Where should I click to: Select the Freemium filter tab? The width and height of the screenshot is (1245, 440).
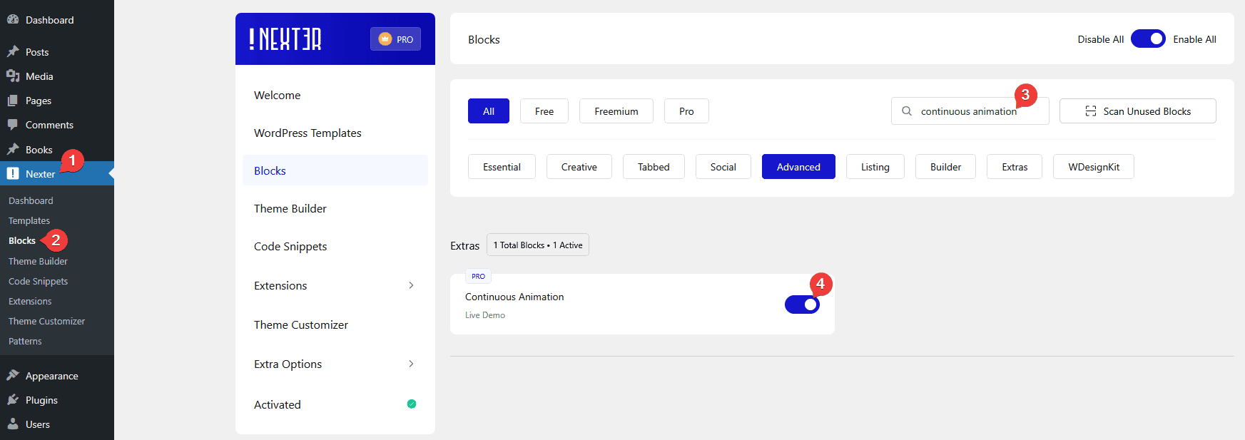(616, 111)
